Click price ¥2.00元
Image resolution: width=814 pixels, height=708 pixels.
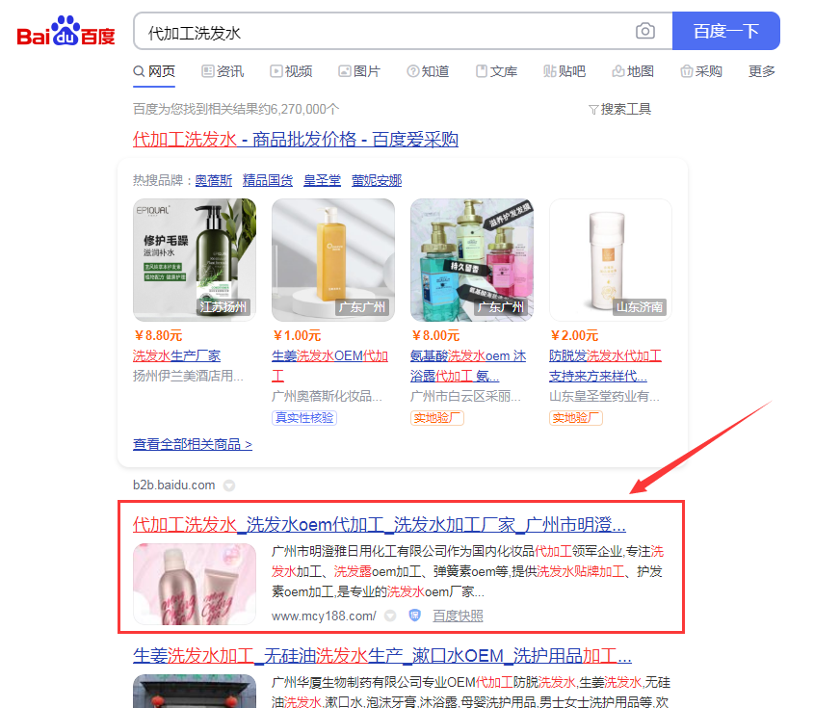(x=574, y=335)
